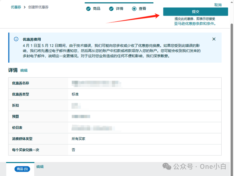Image resolution: width=234 pixels, height=176 pixels.
Task: Go to 优惠券 breadcrumb link
Action: (x=16, y=7)
